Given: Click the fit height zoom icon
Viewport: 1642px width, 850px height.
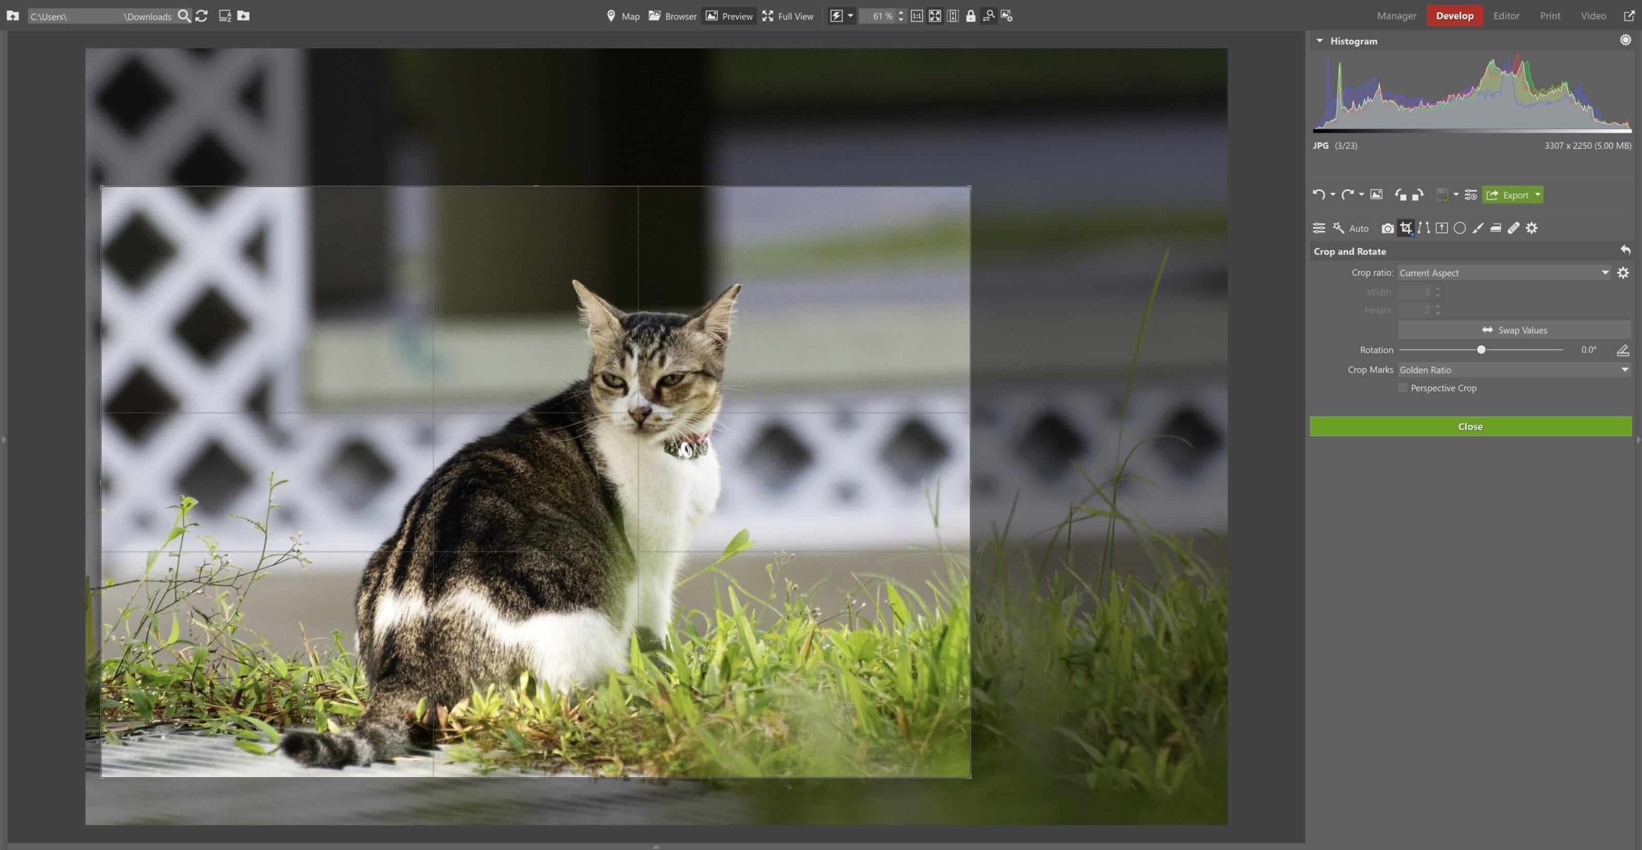Looking at the screenshot, I should 952,16.
